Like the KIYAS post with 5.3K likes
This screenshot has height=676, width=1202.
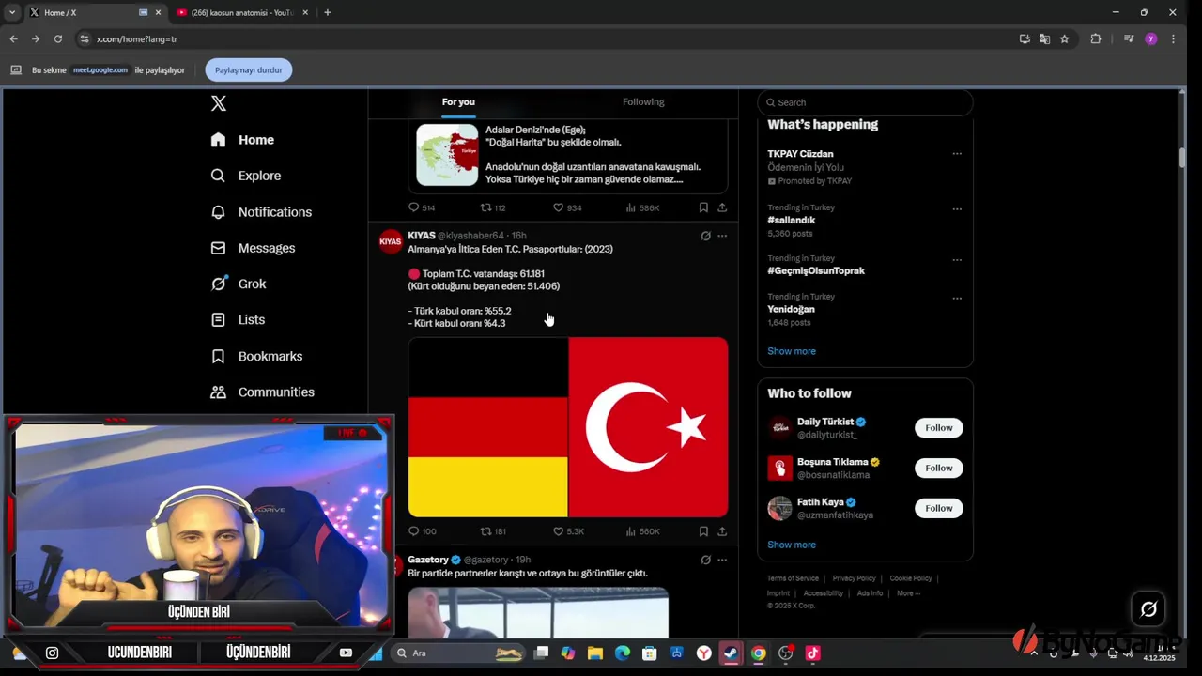click(568, 531)
